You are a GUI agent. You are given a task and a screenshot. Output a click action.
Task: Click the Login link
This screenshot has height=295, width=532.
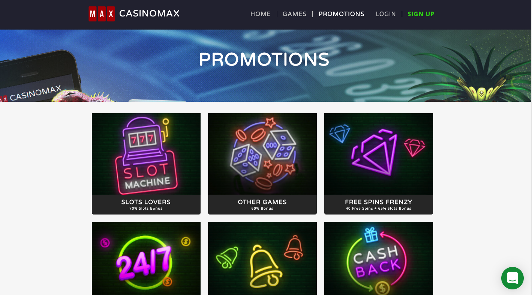tap(386, 14)
